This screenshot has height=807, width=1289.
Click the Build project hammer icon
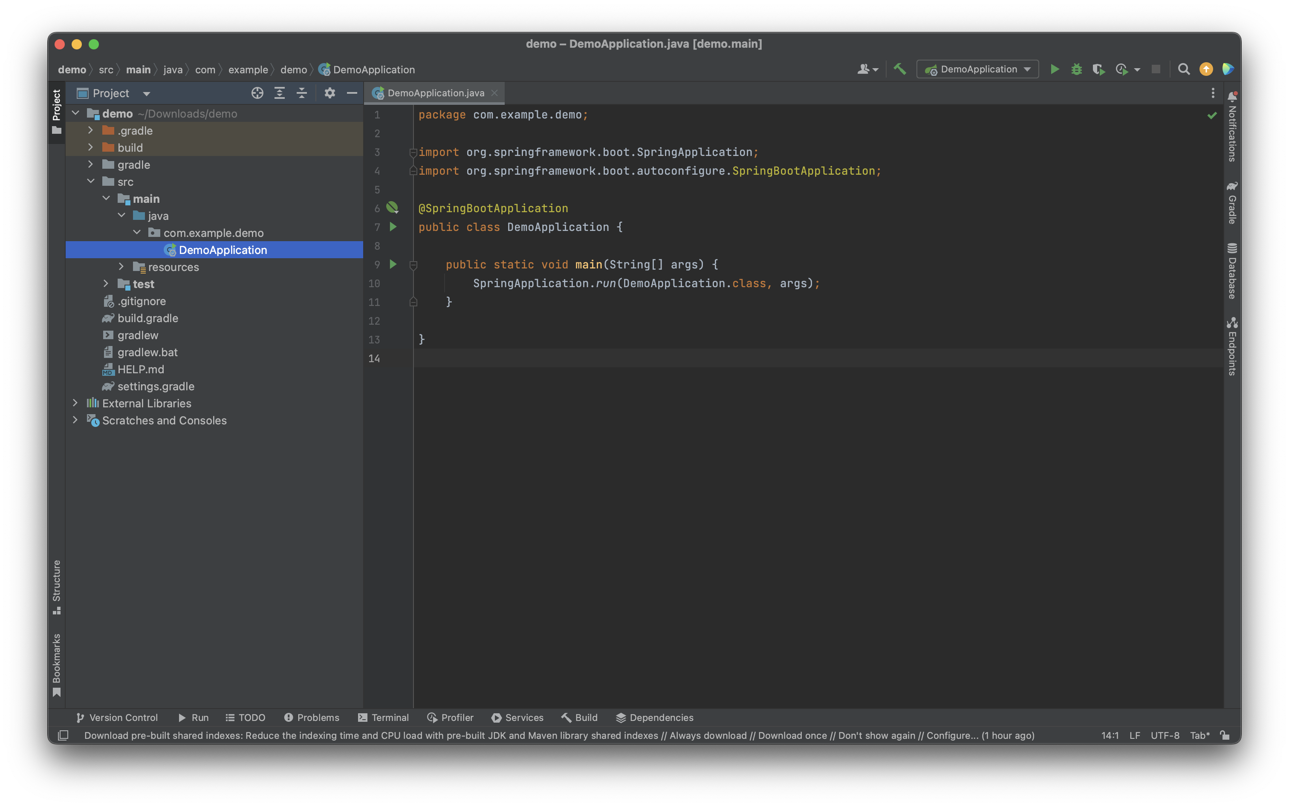coord(900,69)
